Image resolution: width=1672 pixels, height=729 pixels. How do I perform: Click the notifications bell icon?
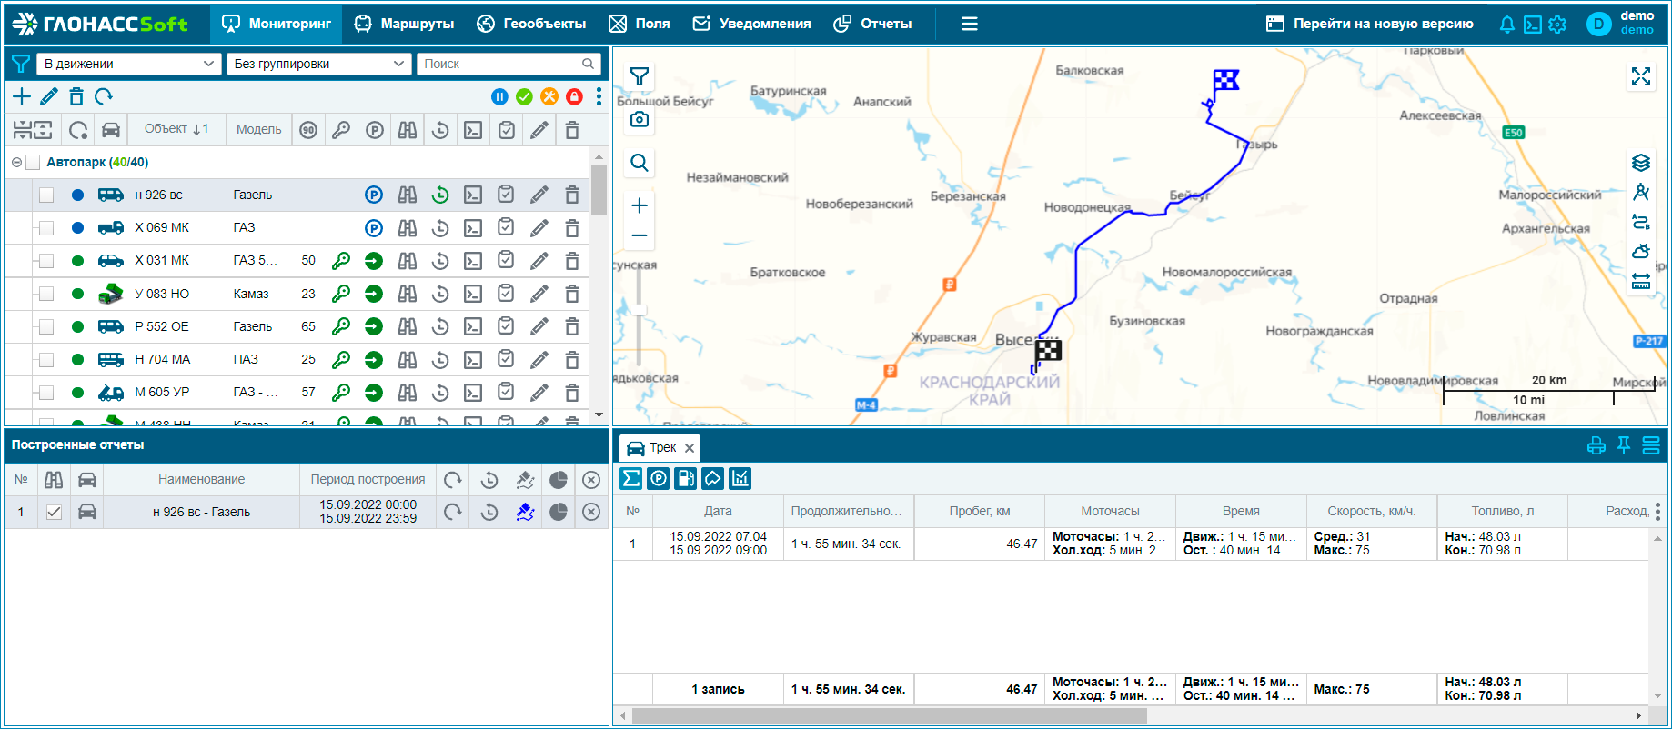pos(1506,25)
